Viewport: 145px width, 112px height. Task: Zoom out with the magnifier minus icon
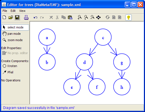pyautogui.click(x=92, y=17)
